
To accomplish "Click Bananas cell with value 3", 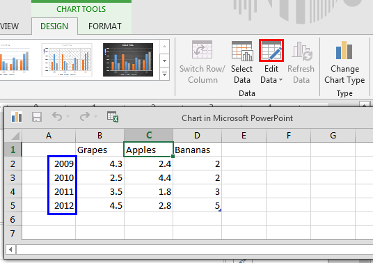I will pyautogui.click(x=197, y=191).
